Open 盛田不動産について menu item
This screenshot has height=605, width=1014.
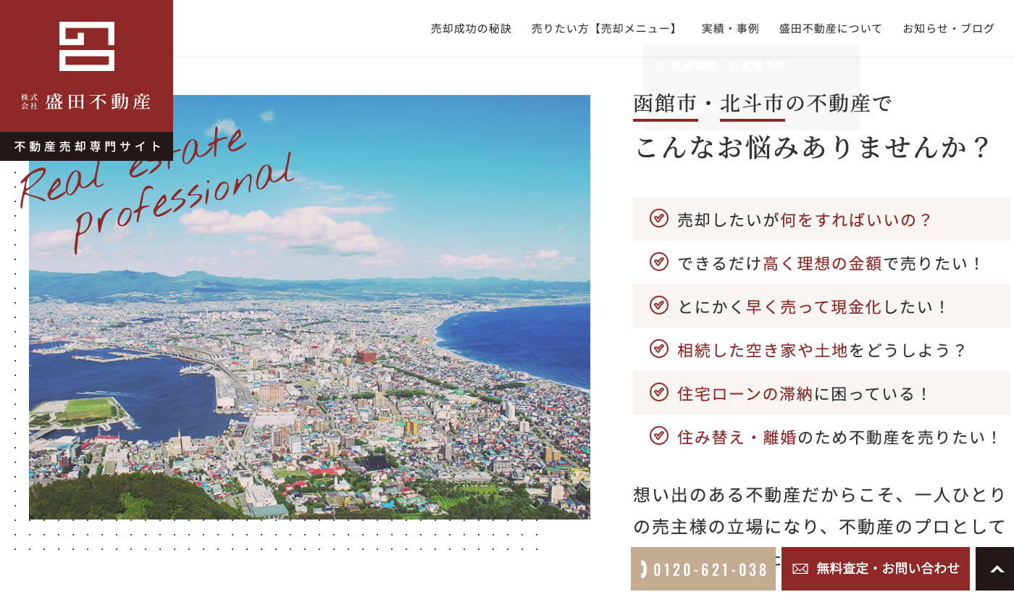point(831,29)
